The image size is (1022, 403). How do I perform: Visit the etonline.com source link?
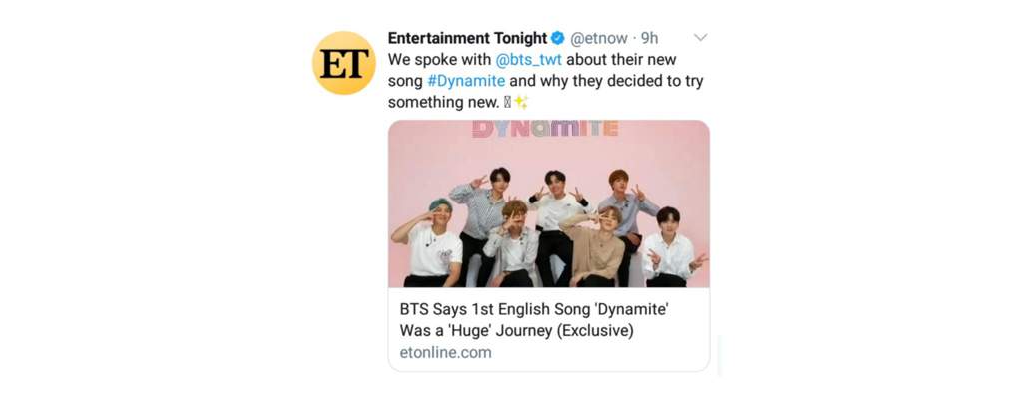pyautogui.click(x=446, y=353)
